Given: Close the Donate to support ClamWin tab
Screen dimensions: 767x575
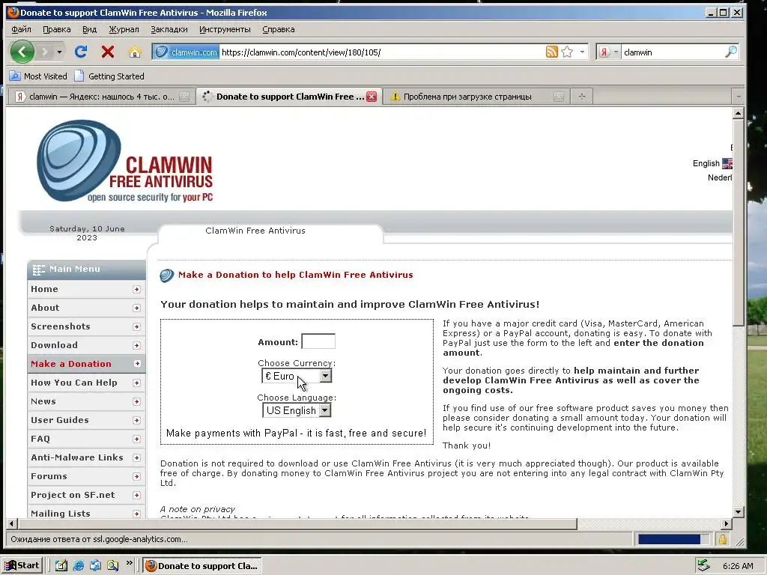Looking at the screenshot, I should 372,97.
